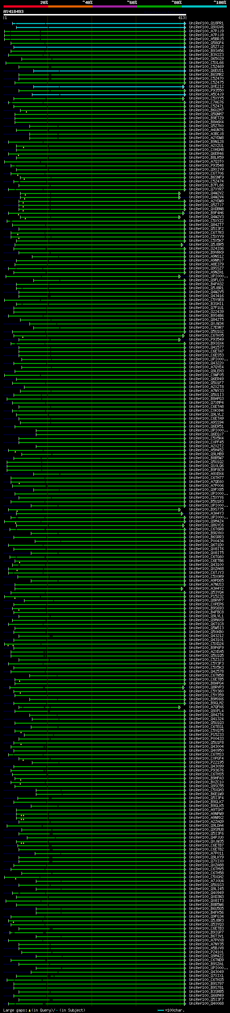Select the UniRef100_C6TH77 label
230x1013 pixels.
206,478
